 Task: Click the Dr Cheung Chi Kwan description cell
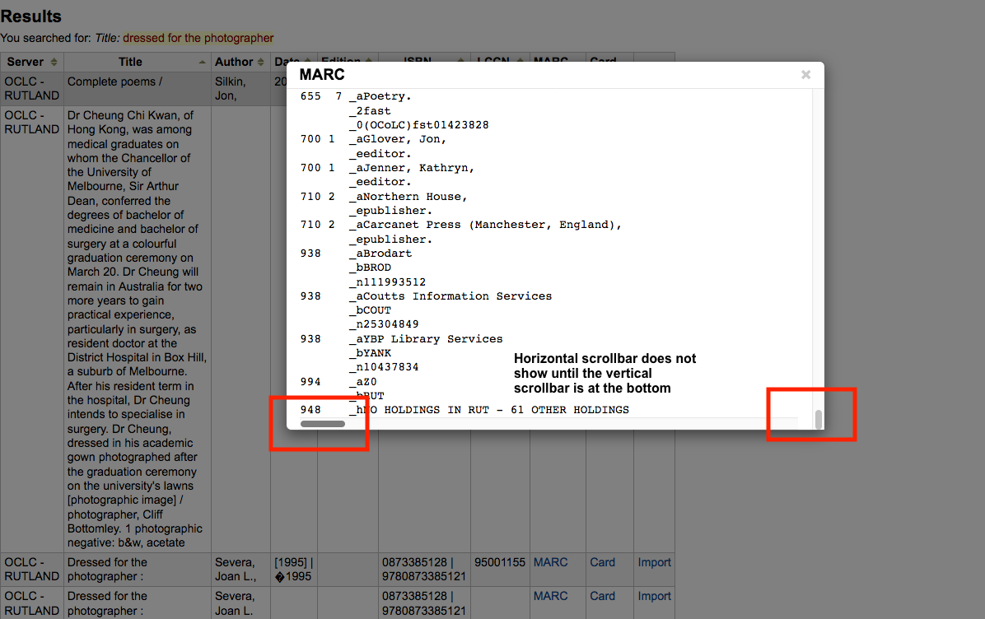[138, 329]
